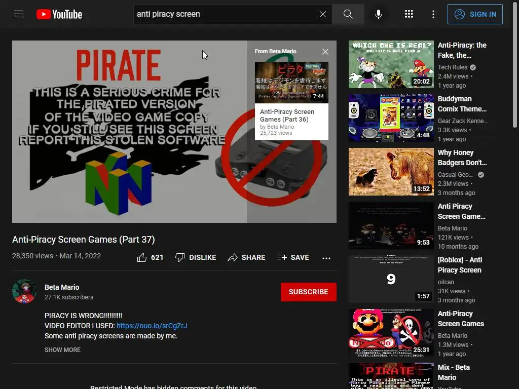Click Gear Zack Kenne... channel name
This screenshot has width=519, height=389.
[x=463, y=121]
